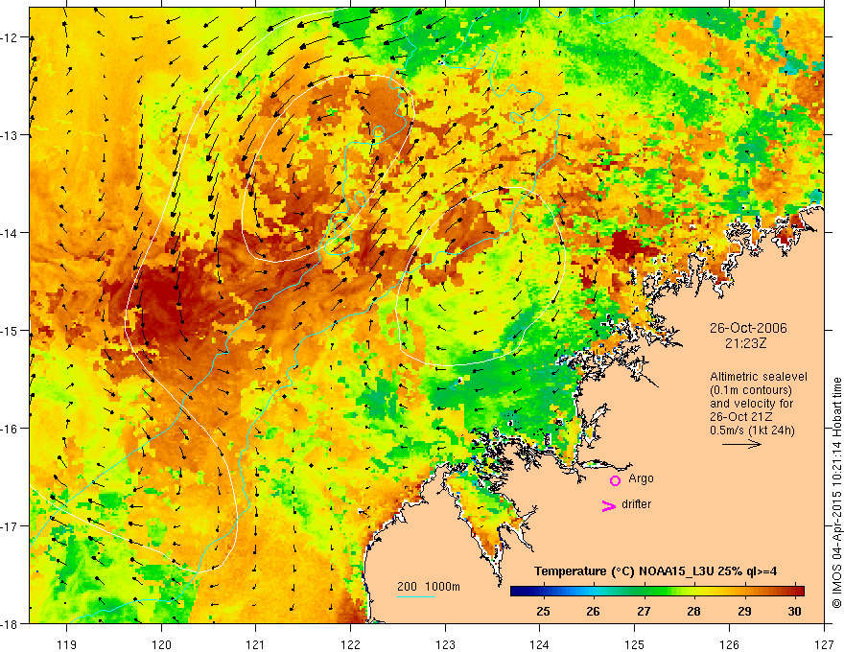Click latitude axis label -16

point(10,429)
